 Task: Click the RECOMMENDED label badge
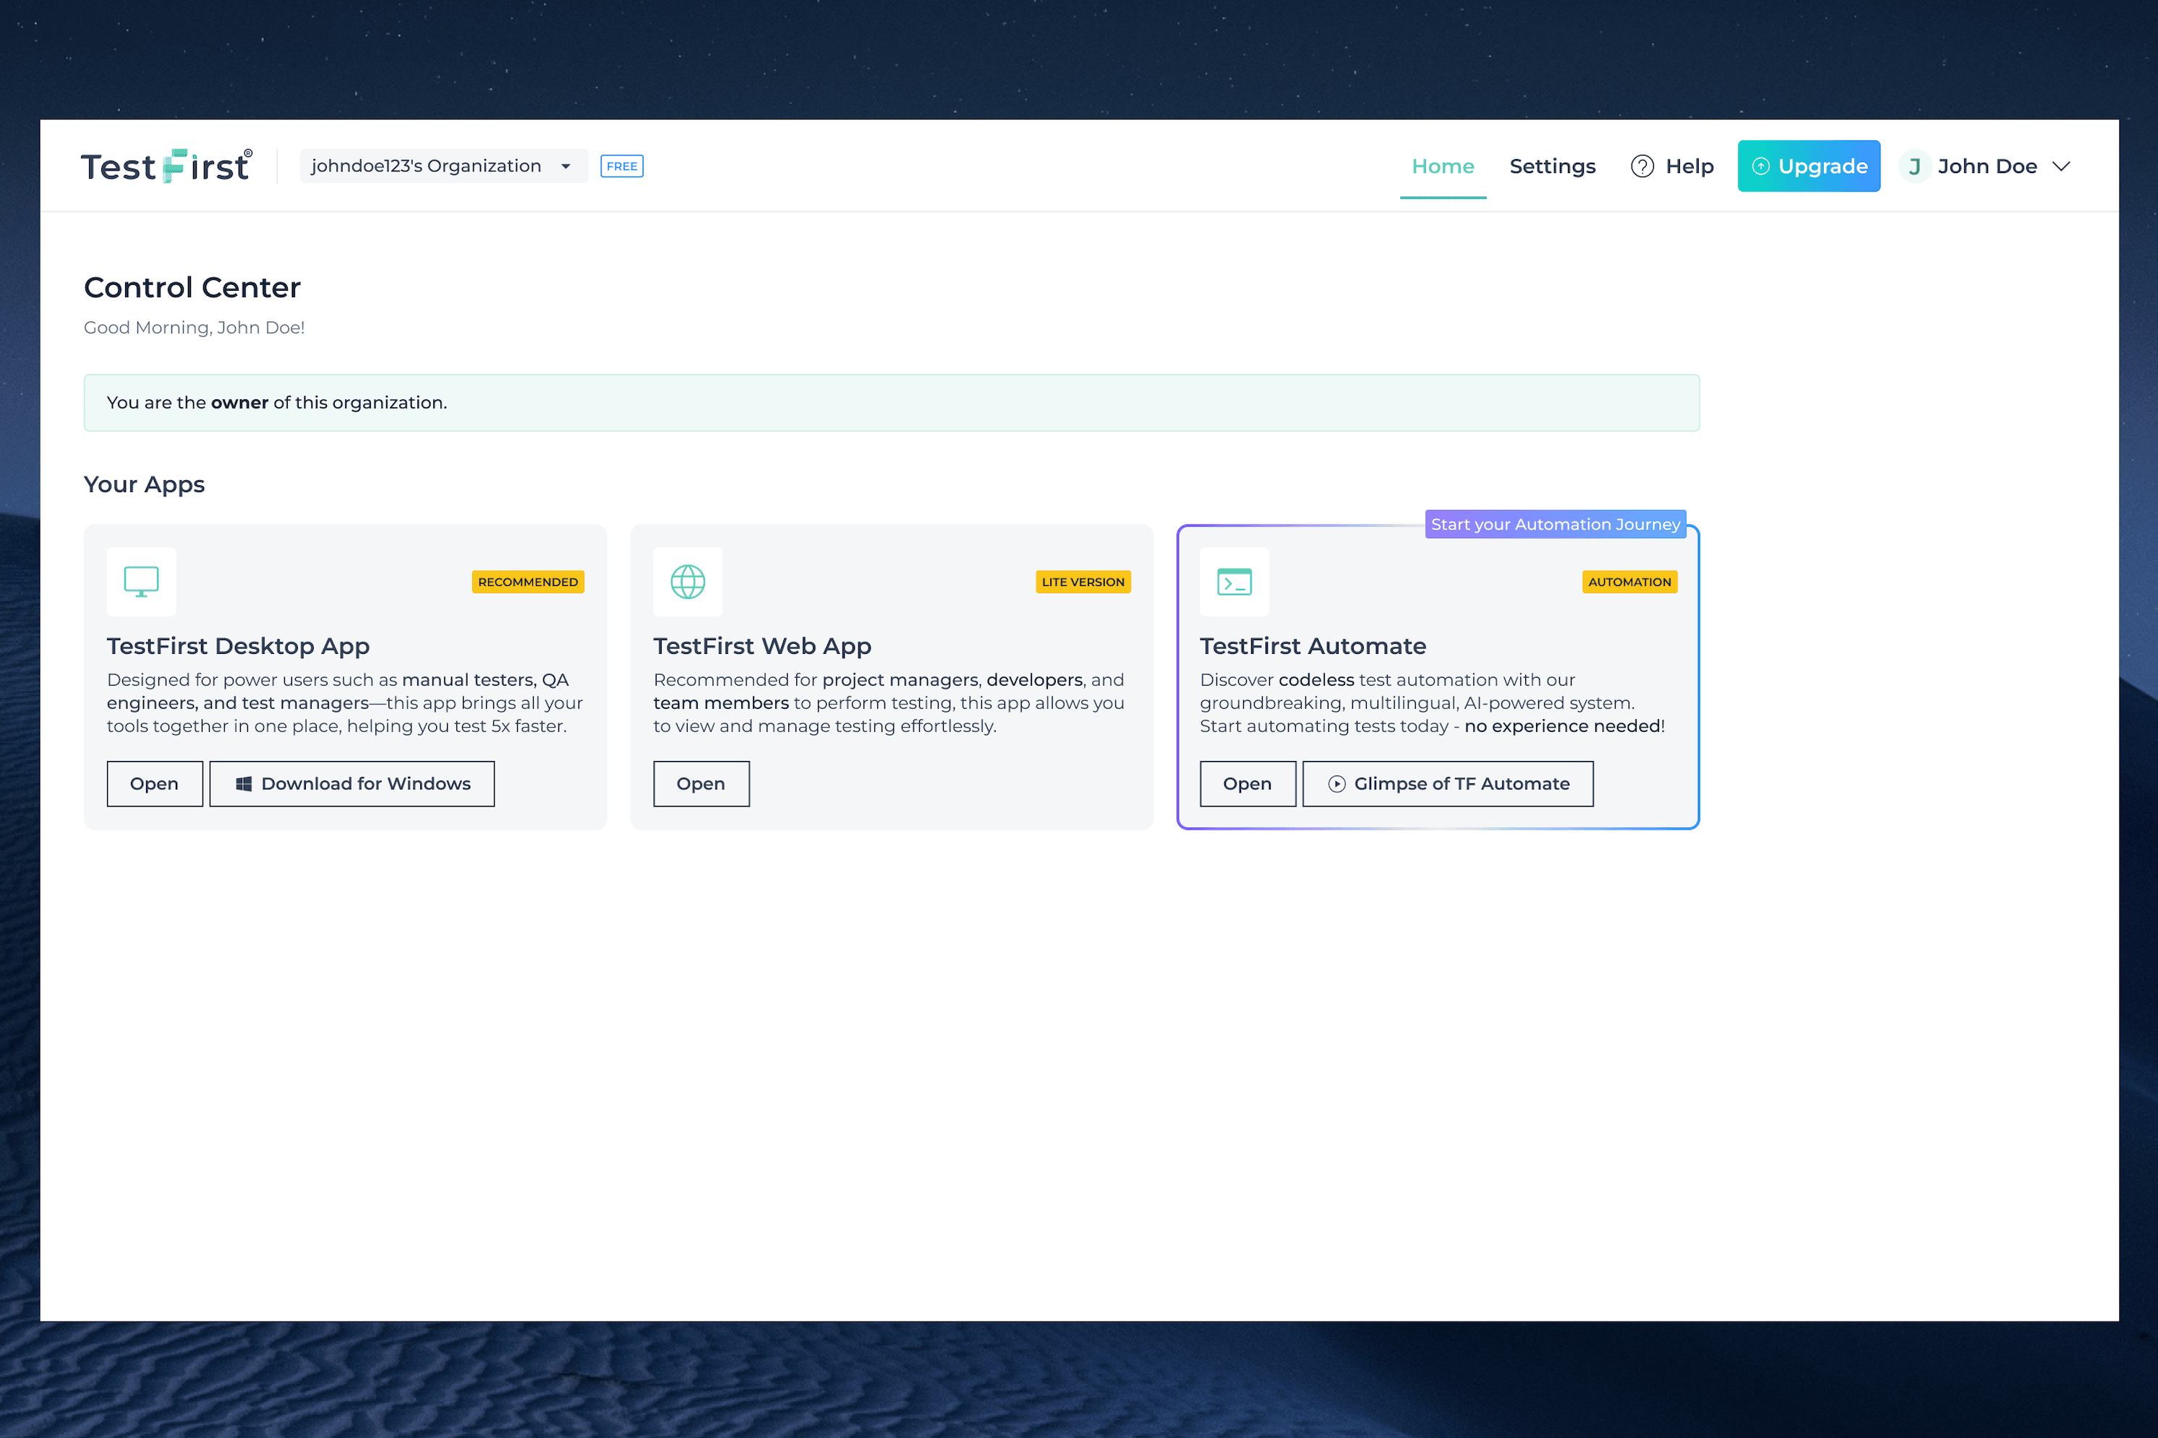[x=528, y=582]
